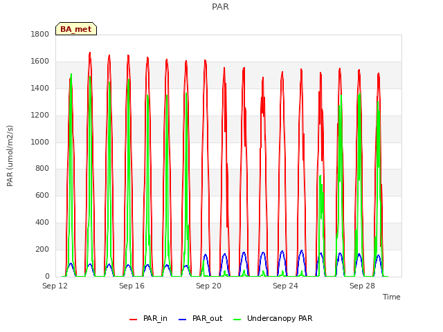
Task: Toggle the Undercanopy PAR legend entry
Action: coord(273,318)
